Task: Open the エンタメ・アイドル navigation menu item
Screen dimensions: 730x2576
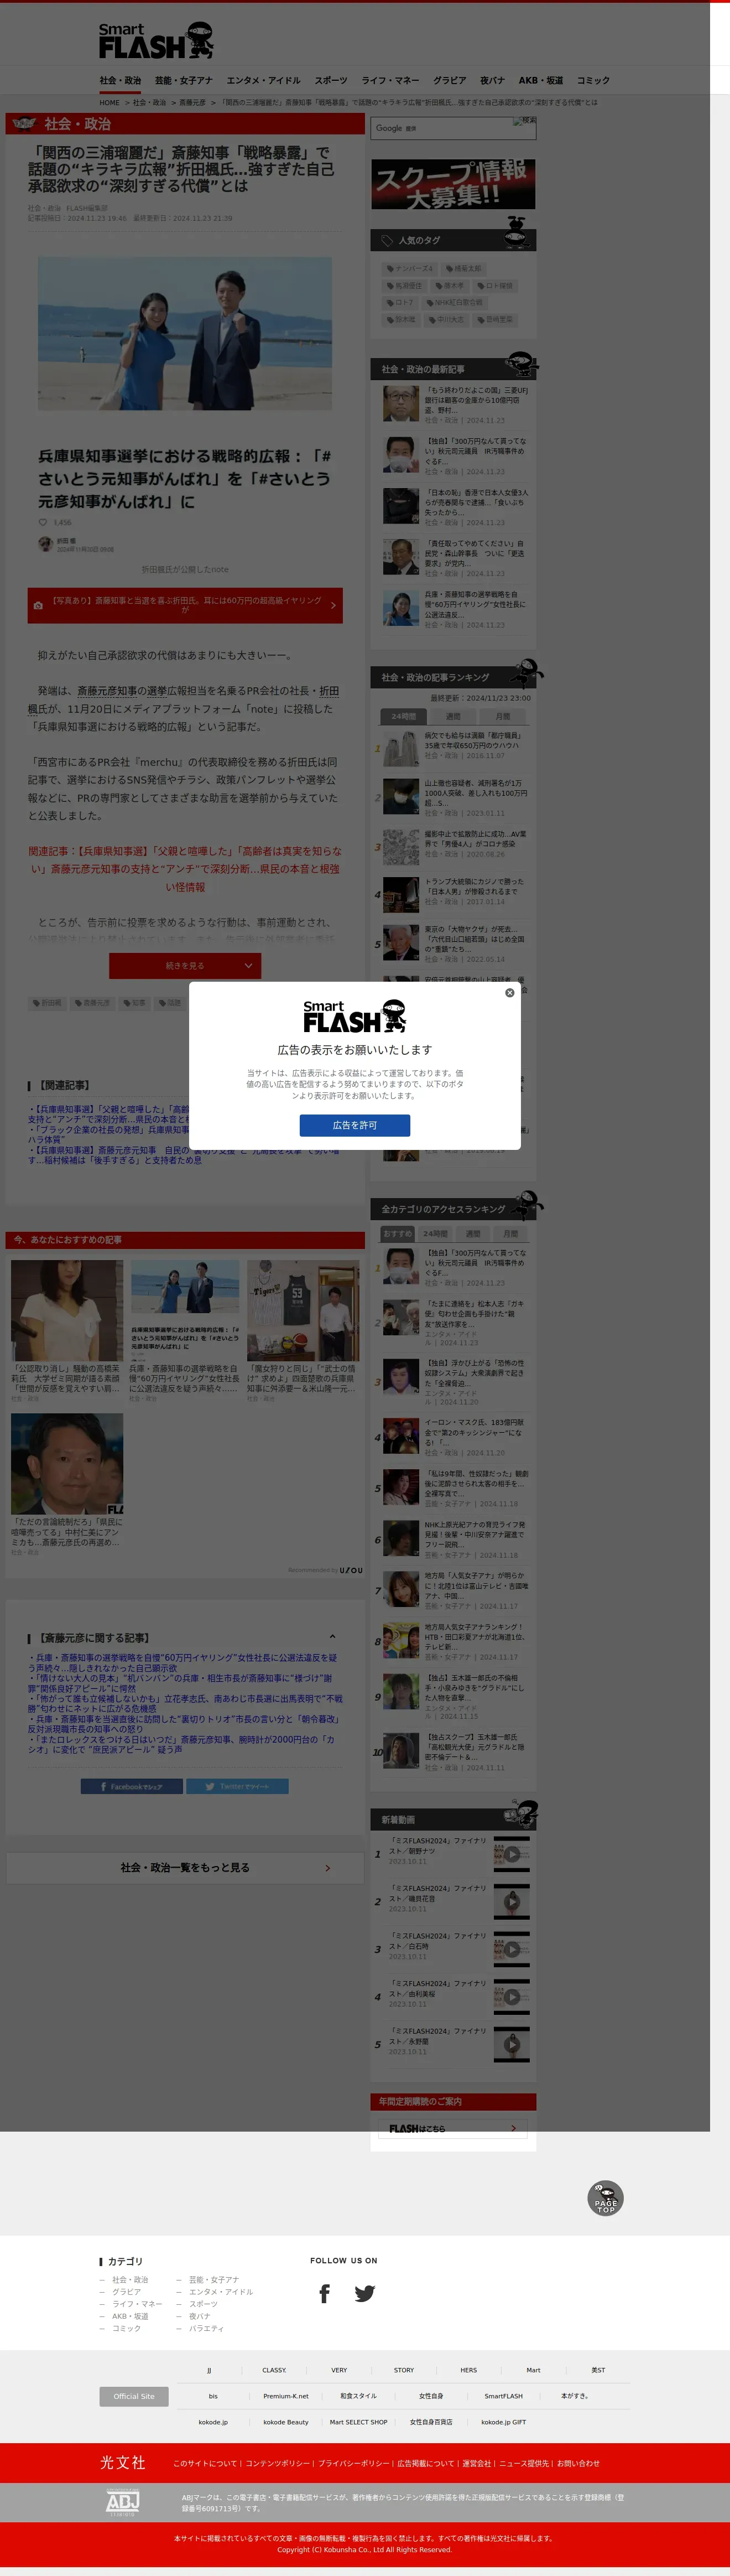Action: point(263,80)
